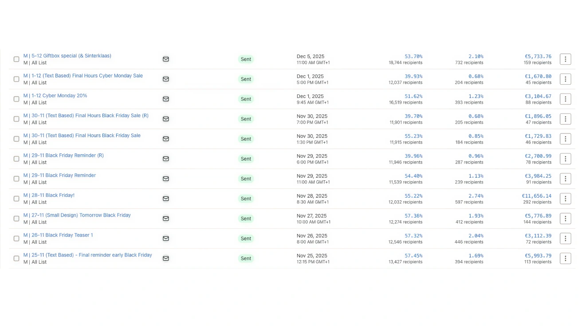The image size is (582, 327).
Task: Open campaign 30-11 Final Hours Black Friday Sale (R)
Action: [x=86, y=116]
